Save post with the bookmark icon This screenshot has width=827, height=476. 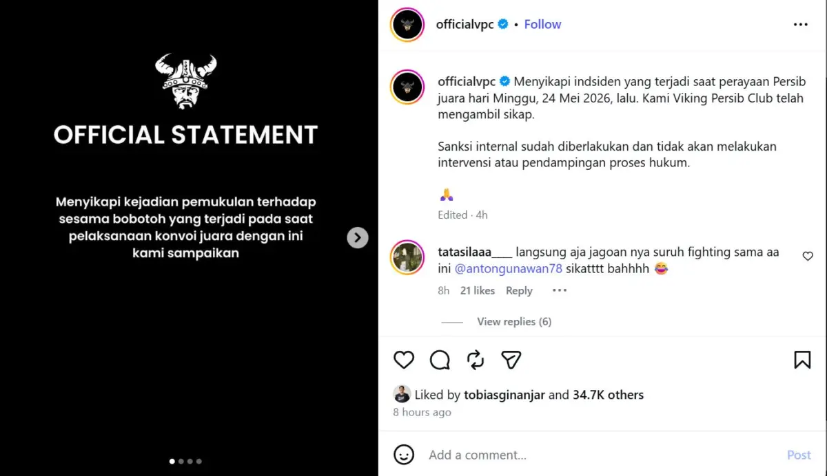point(802,360)
